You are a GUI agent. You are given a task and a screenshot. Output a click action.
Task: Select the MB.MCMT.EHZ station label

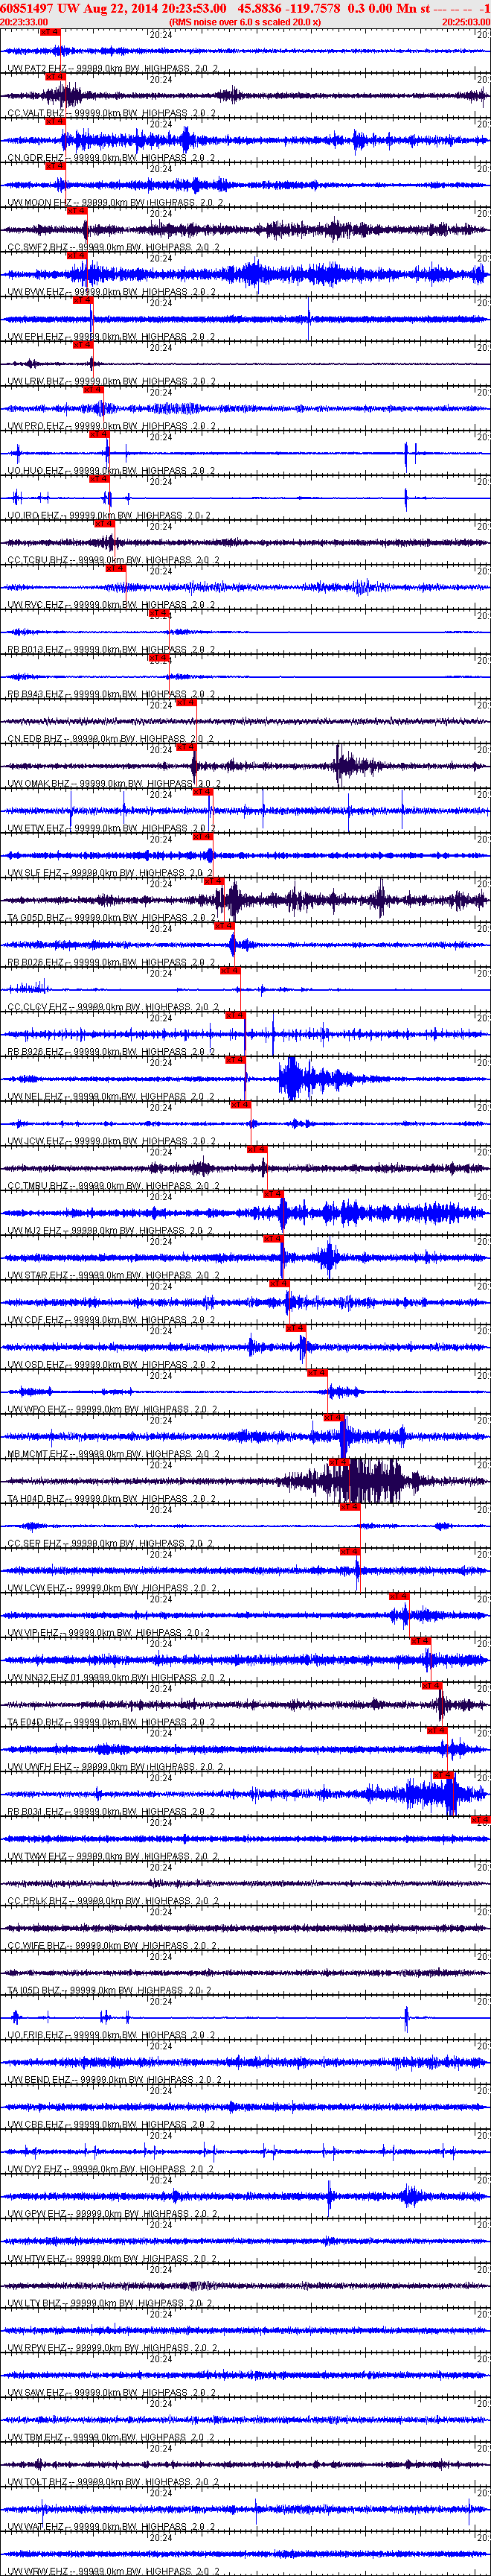click(x=113, y=1454)
